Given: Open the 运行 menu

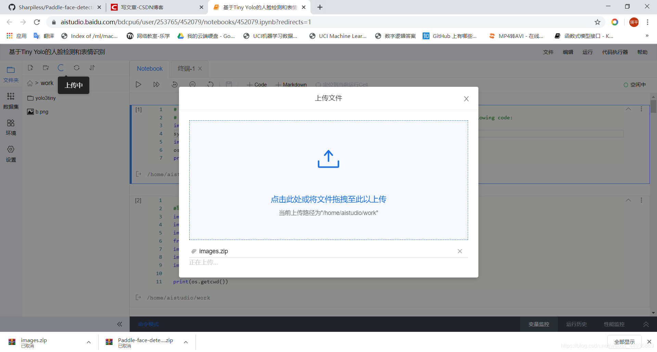Looking at the screenshot, I should [588, 52].
